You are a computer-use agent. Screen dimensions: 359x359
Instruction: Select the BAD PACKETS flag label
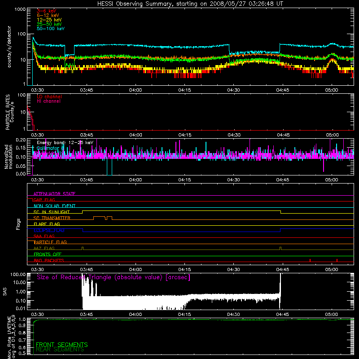click(49, 260)
